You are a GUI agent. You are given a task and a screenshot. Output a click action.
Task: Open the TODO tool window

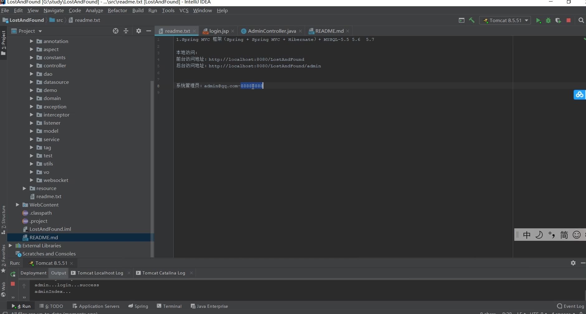(51, 306)
